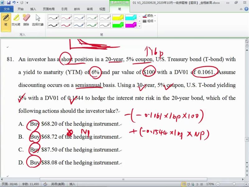Image resolution: width=249 pixels, height=187 pixels.
Task: Open the 文件 File tab
Action: click(x=7, y=9)
